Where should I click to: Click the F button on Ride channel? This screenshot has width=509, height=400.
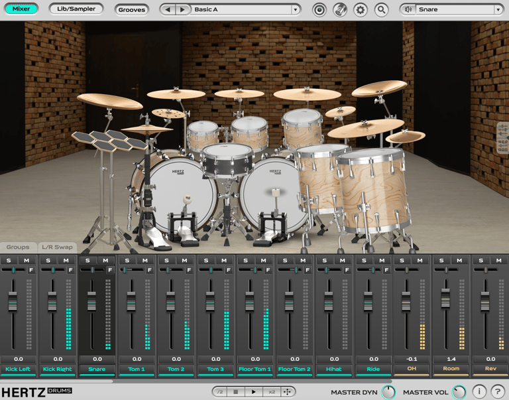click(x=386, y=270)
